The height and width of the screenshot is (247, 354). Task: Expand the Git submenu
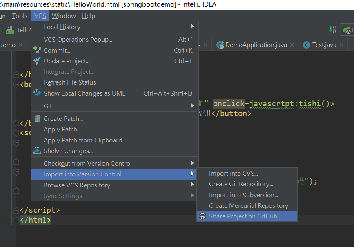(x=115, y=106)
